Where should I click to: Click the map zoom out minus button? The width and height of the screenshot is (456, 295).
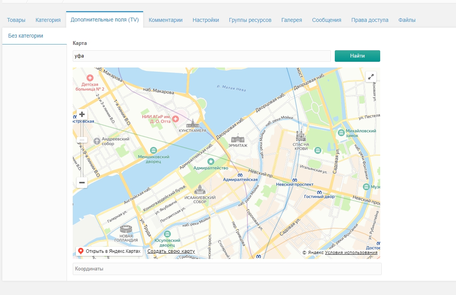pos(82,183)
